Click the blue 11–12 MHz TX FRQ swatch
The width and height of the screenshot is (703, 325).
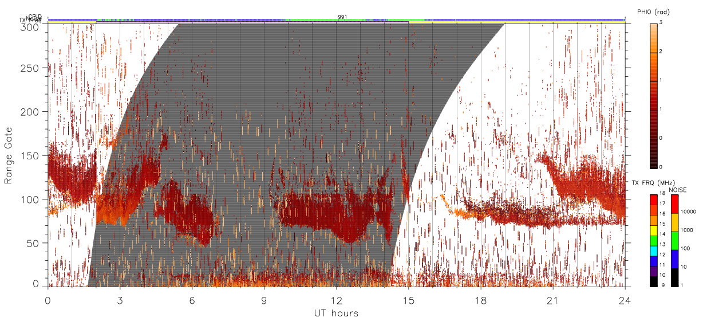click(654, 261)
